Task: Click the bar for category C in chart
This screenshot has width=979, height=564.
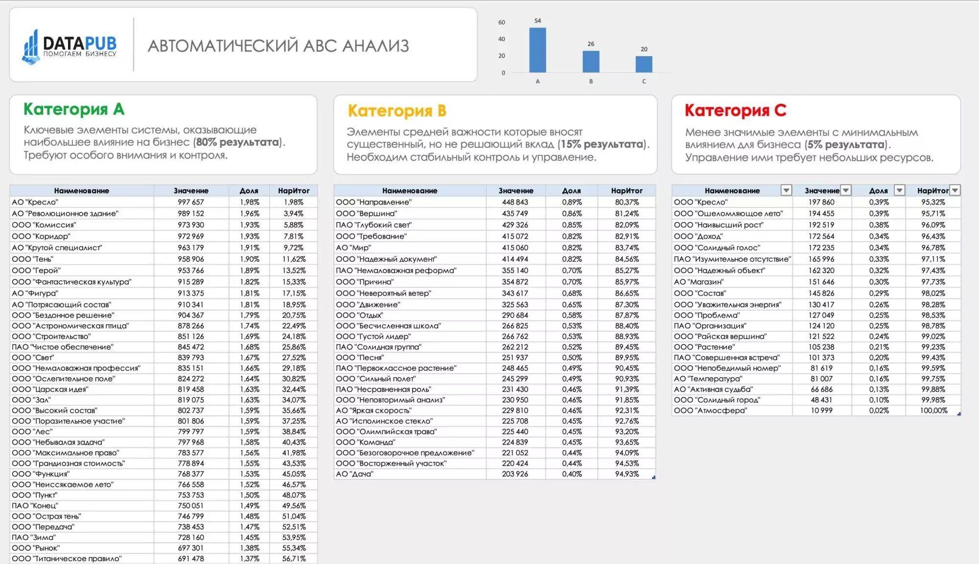Action: (x=644, y=64)
